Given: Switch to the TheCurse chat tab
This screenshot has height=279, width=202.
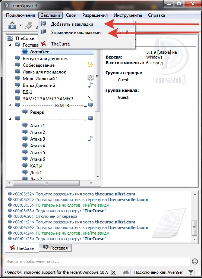Looking at the screenshot, I should 22,248.
